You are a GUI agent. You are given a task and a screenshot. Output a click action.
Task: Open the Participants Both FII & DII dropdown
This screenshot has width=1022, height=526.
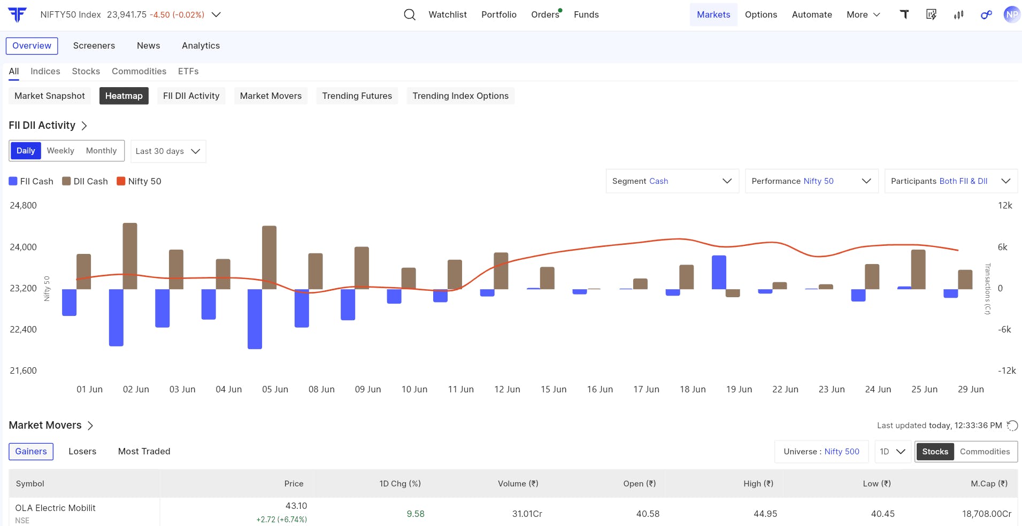pyautogui.click(x=951, y=181)
